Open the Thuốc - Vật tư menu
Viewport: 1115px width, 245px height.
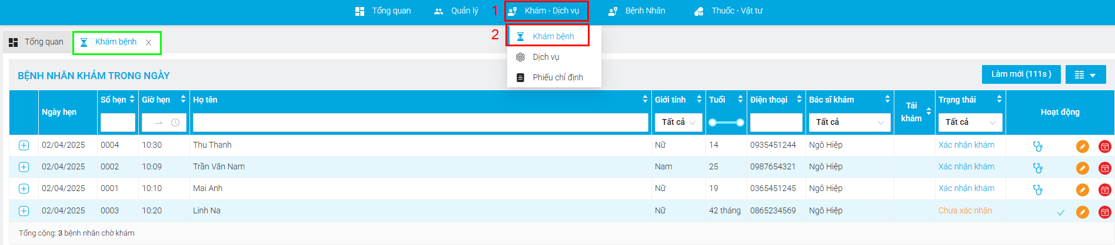(x=728, y=11)
